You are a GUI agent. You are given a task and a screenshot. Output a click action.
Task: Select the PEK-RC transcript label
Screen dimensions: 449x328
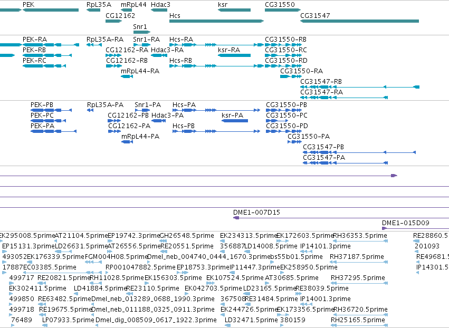coord(34,61)
